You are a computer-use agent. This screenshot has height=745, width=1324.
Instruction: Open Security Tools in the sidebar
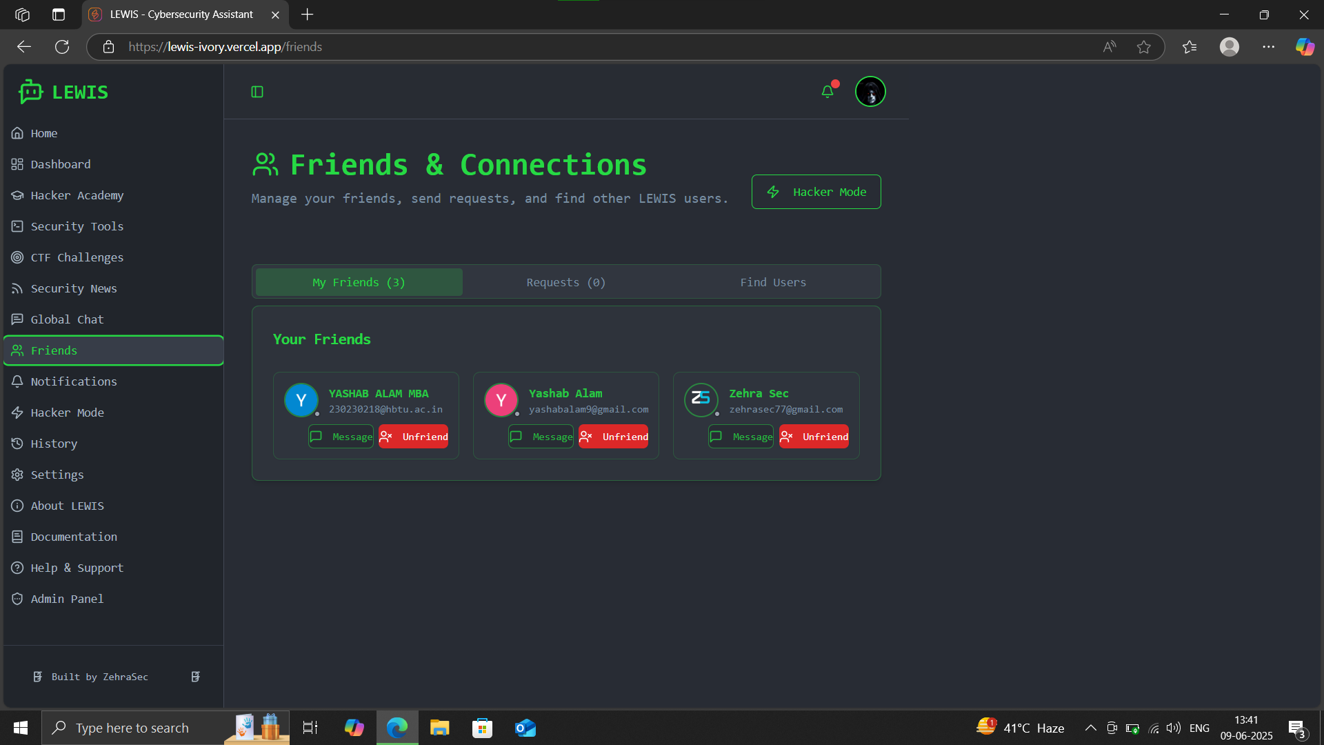click(x=77, y=226)
